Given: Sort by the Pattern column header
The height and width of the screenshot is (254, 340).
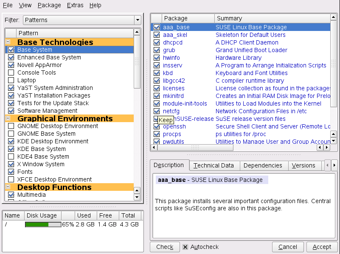Looking at the screenshot, I should point(75,33).
